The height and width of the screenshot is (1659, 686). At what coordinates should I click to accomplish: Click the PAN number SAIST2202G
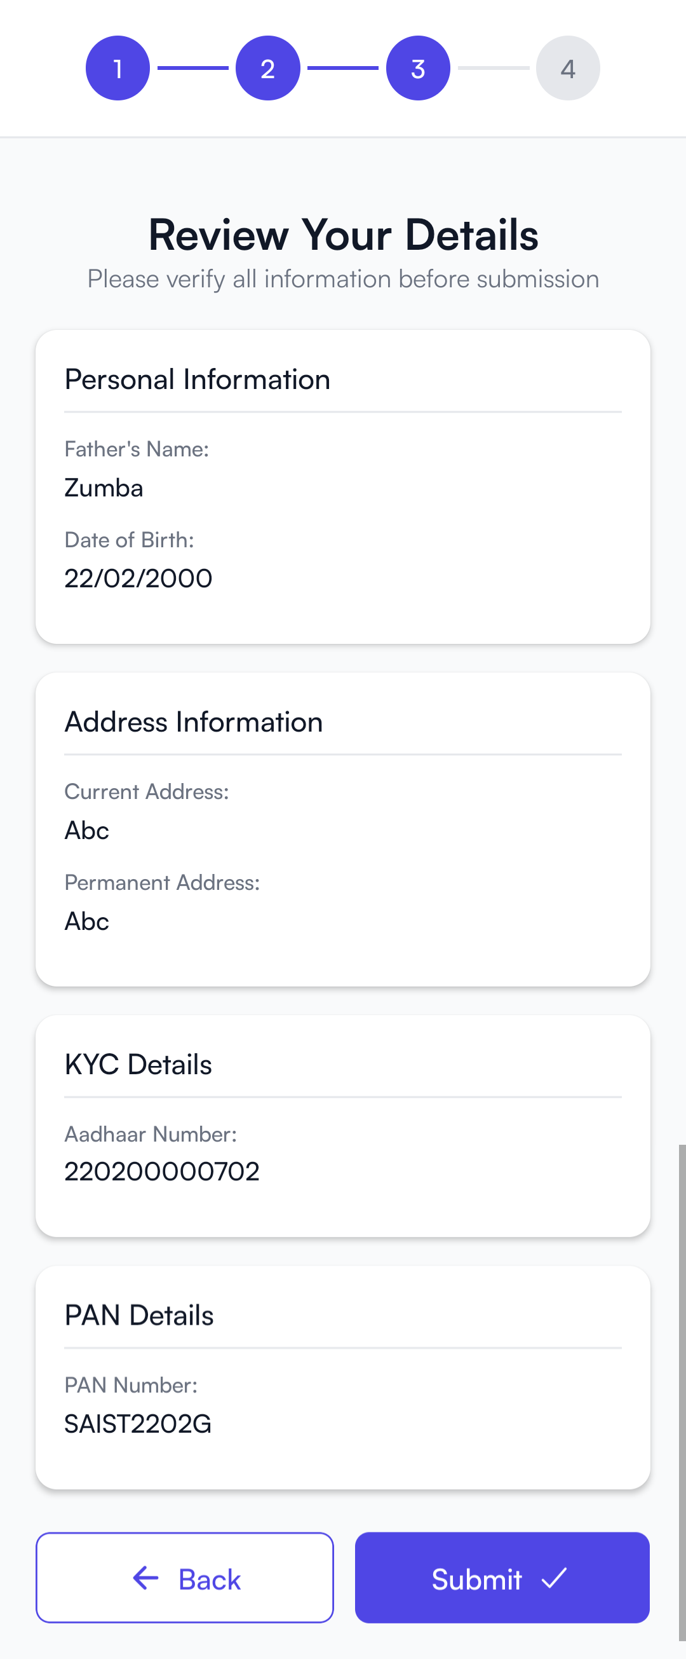(x=138, y=1424)
